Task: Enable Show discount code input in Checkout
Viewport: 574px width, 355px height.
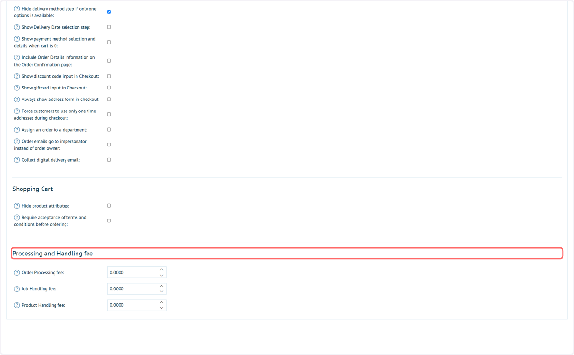Action: [109, 76]
